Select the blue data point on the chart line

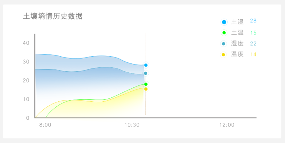pyautogui.click(x=146, y=65)
